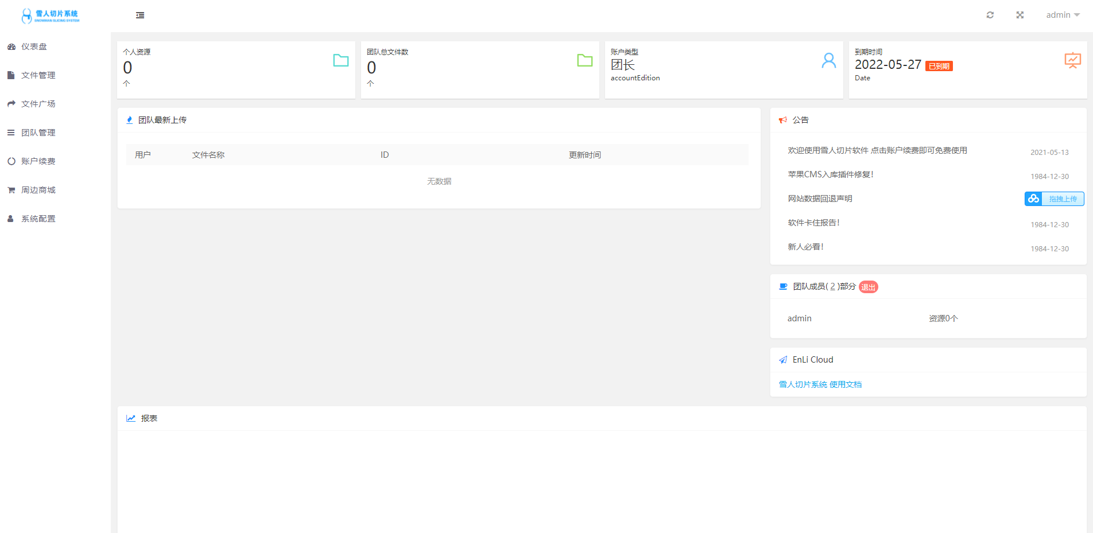Click the refresh icon in top bar

990,15
